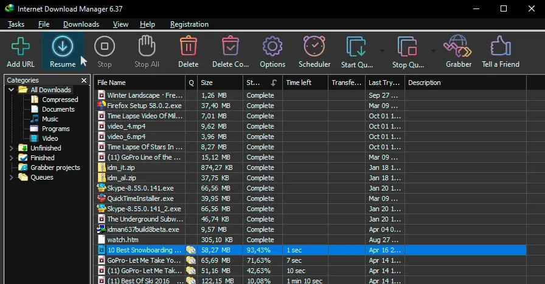Click Tell a Friend thumbs-up icon

tap(501, 46)
